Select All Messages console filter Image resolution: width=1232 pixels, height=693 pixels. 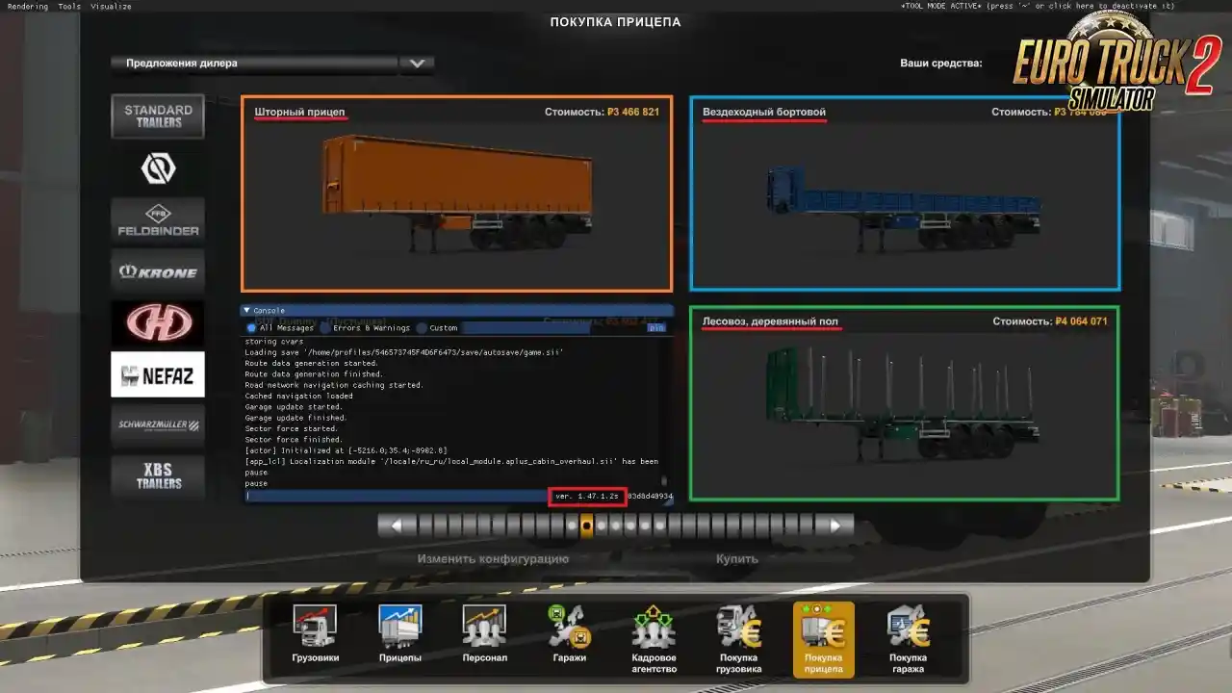pos(252,328)
